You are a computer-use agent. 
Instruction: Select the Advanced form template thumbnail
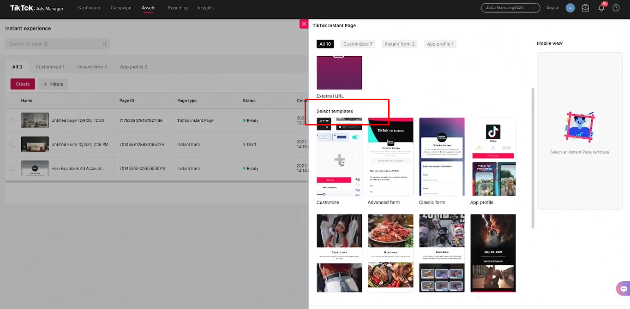click(x=390, y=157)
